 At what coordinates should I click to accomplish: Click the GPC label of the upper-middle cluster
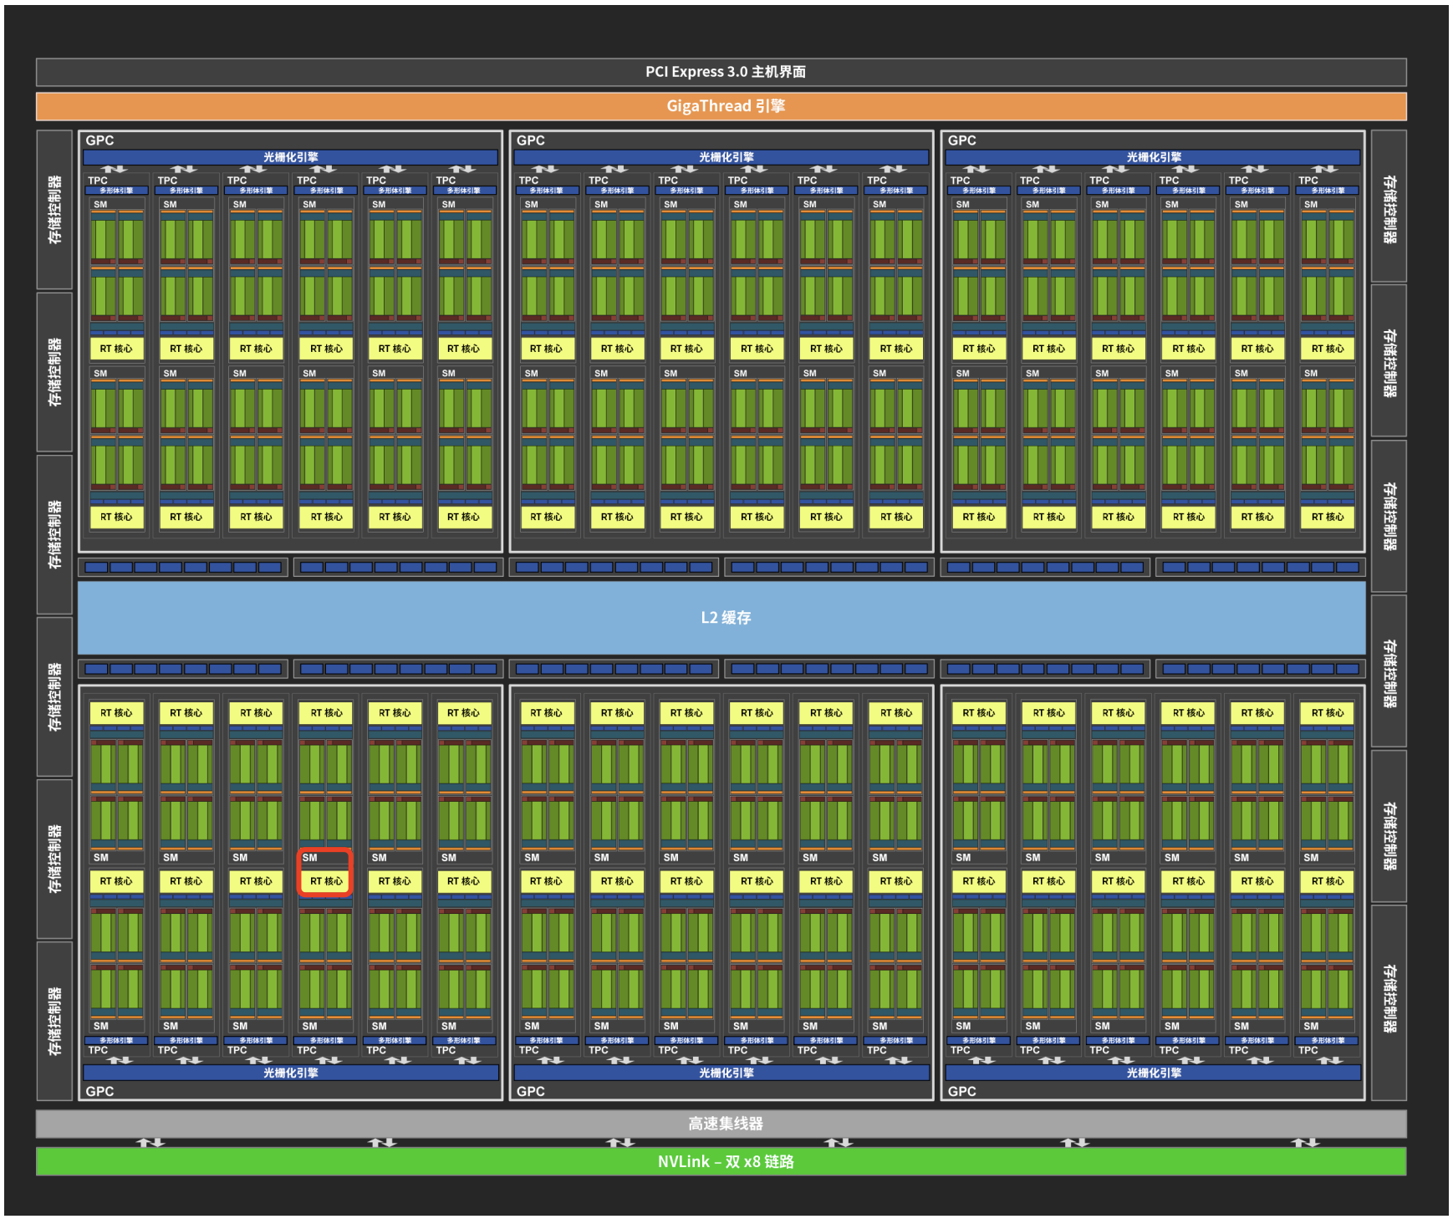pos(531,140)
